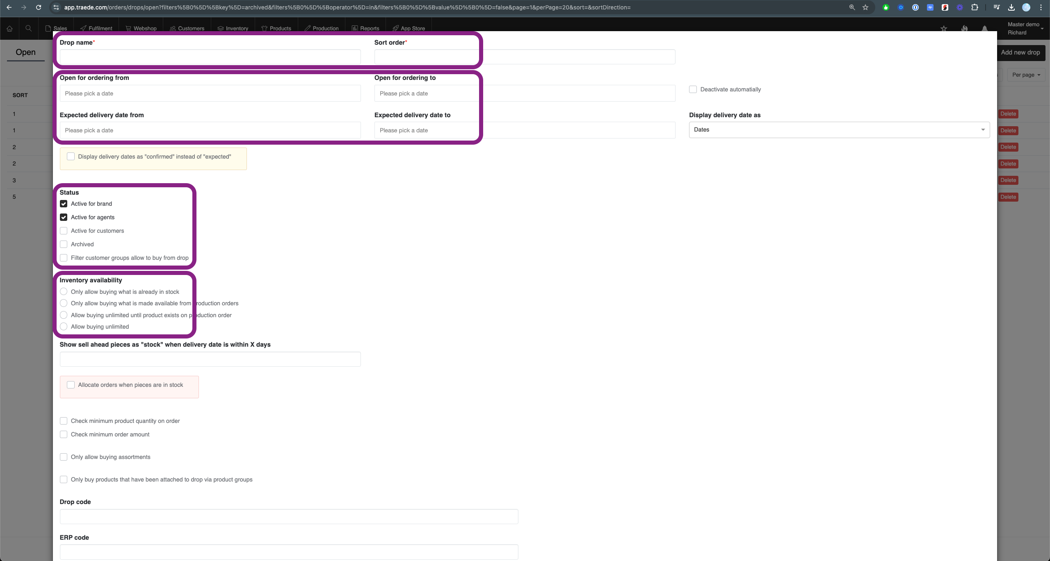Open the Chrome three-dot menu
The height and width of the screenshot is (561, 1050).
[1041, 7]
